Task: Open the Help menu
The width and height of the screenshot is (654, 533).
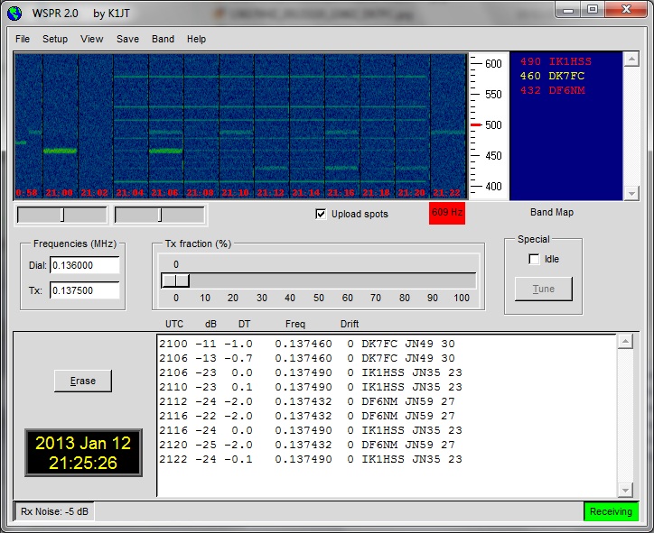Action: tap(196, 39)
